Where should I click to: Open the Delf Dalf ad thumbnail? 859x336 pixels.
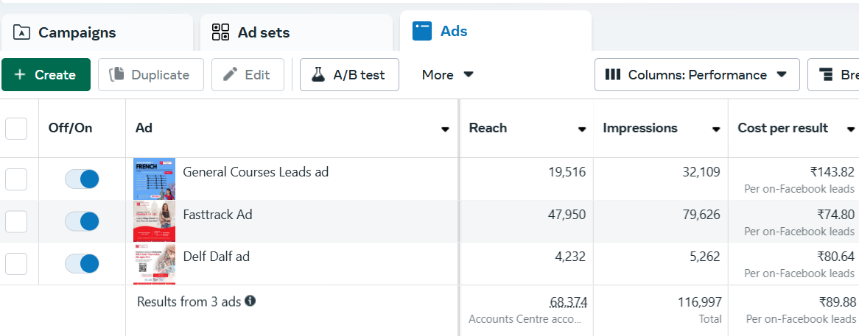[154, 264]
